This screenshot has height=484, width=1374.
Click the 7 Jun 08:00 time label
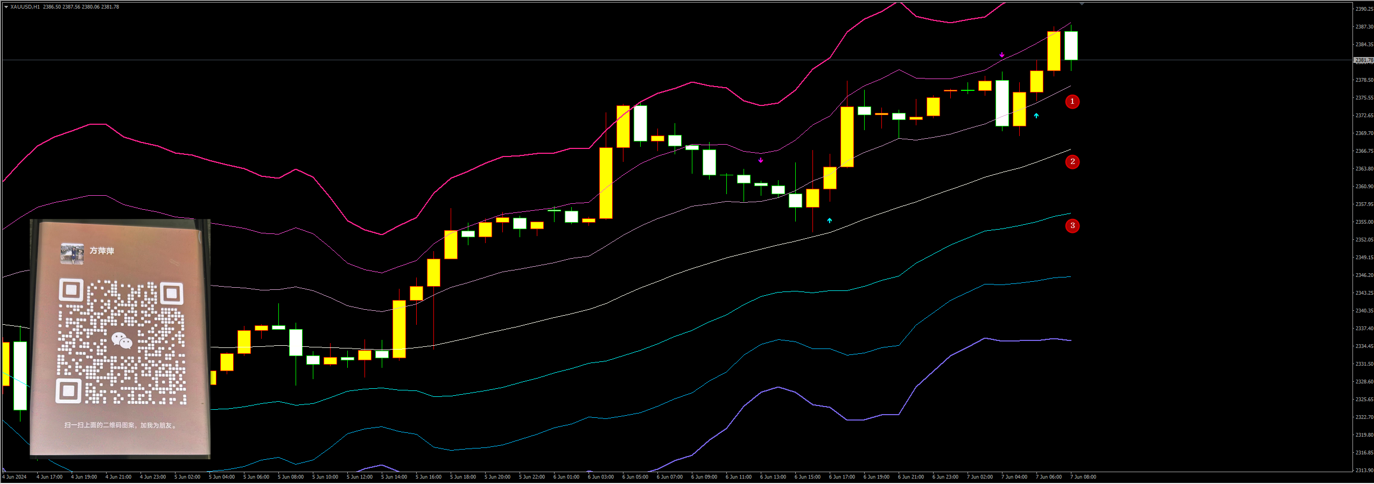(x=1083, y=477)
